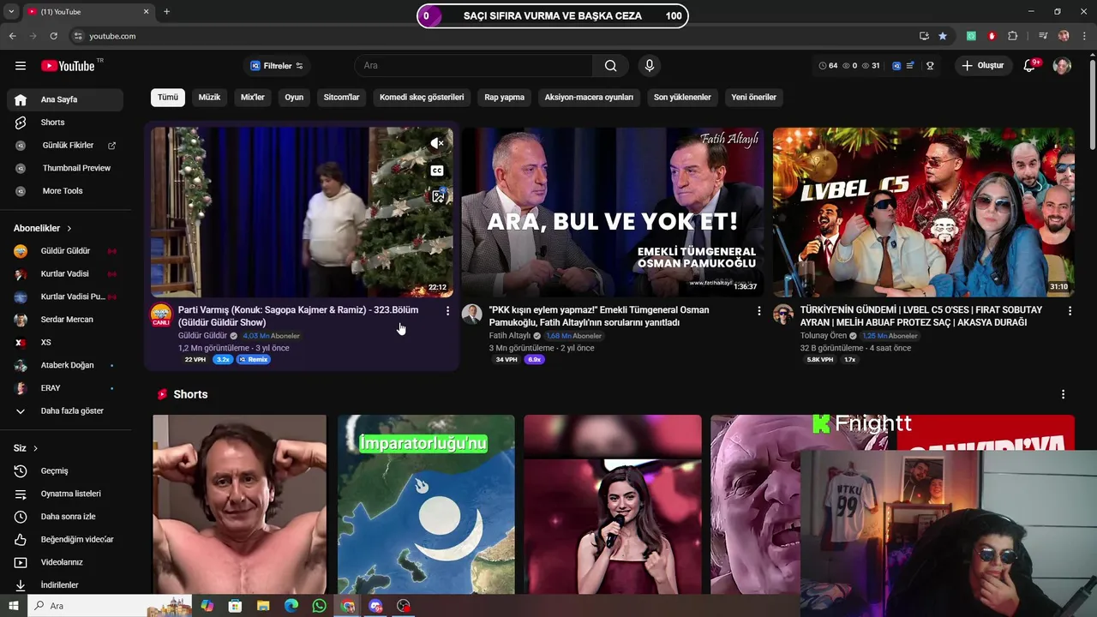Image resolution: width=1097 pixels, height=617 pixels.
Task: Open more options for Parti Varmış video
Action: point(447,311)
